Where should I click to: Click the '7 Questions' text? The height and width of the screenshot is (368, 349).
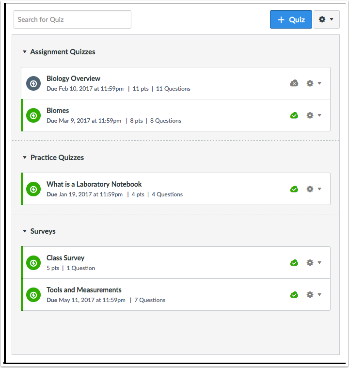pos(150,300)
